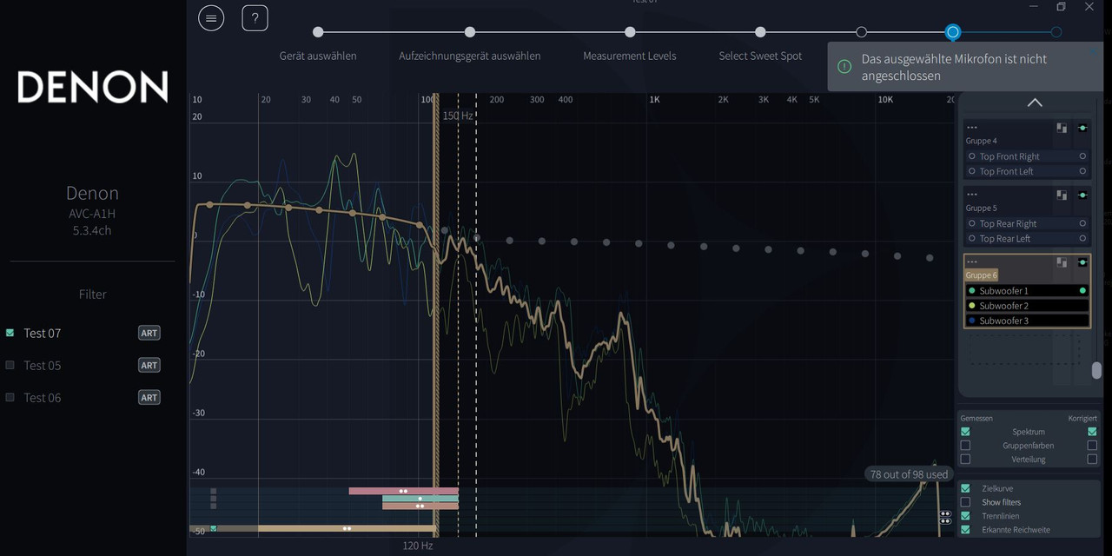Dismiss microphone not connected notification
The image size is (1112, 556).
pyautogui.click(x=1093, y=53)
